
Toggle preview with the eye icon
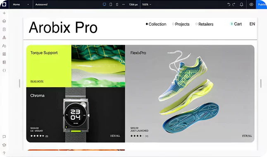pos(251,5)
